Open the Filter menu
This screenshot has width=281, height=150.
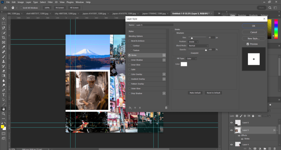[50, 2]
